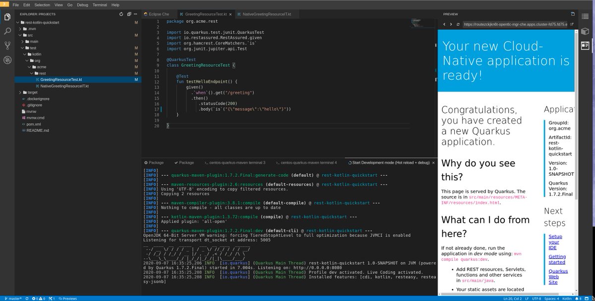The width and height of the screenshot is (595, 301).
Task: Open README.md in Explorer
Action: [x=38, y=131]
